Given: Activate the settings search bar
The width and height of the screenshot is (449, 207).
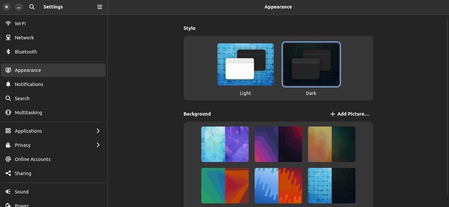Looking at the screenshot, I should (32, 7).
